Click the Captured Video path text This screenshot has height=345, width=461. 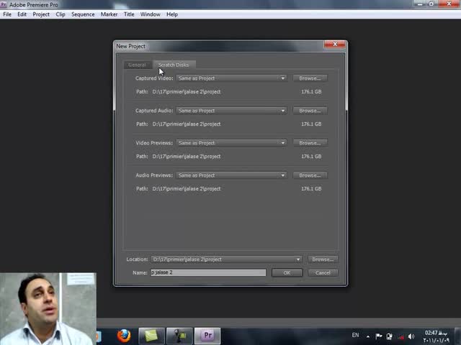point(187,92)
